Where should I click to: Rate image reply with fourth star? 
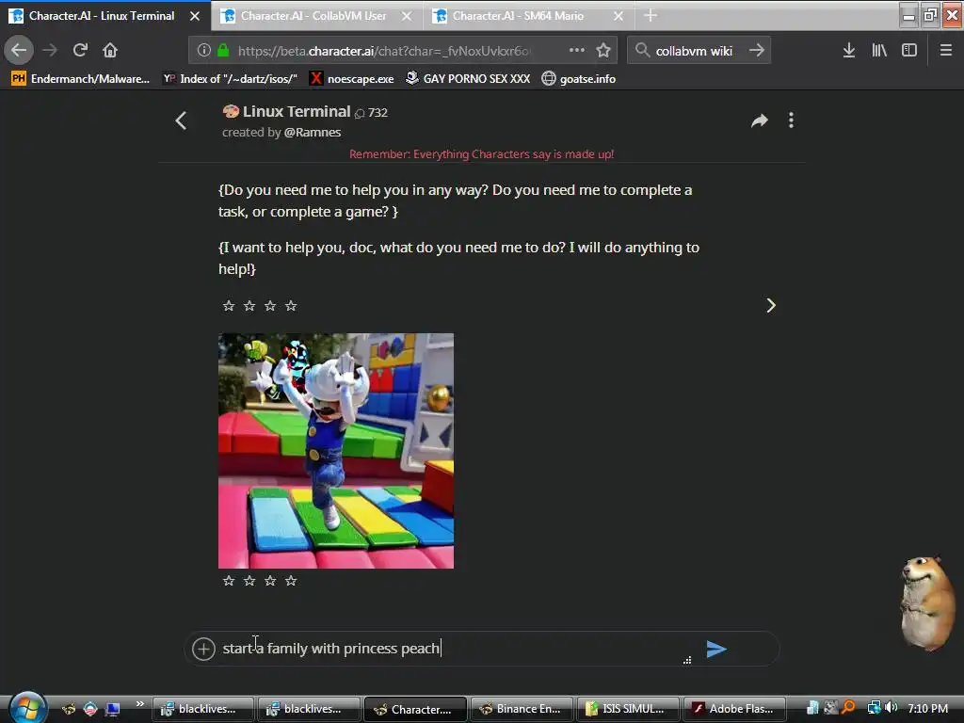(291, 580)
